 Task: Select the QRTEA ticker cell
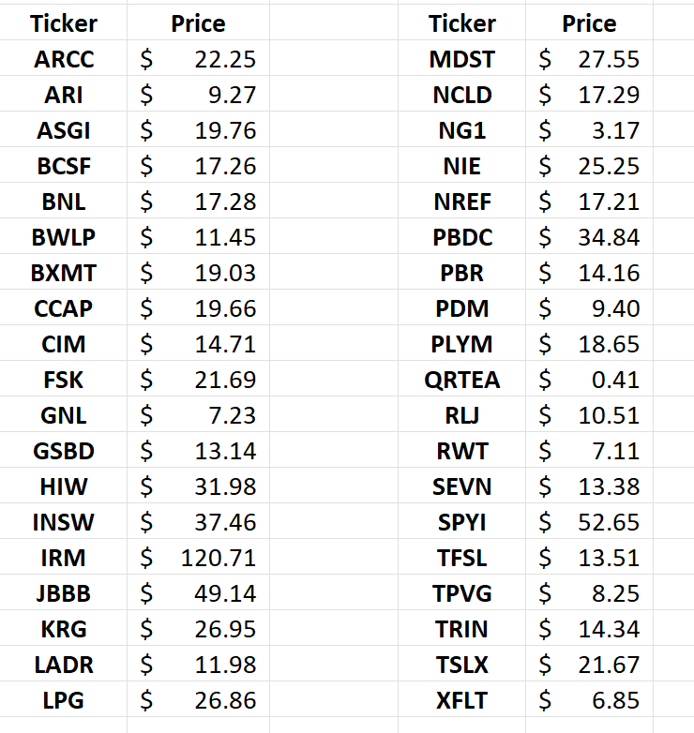pos(462,380)
